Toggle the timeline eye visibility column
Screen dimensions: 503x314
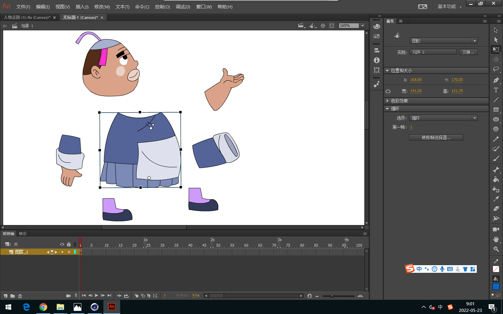click(x=62, y=244)
